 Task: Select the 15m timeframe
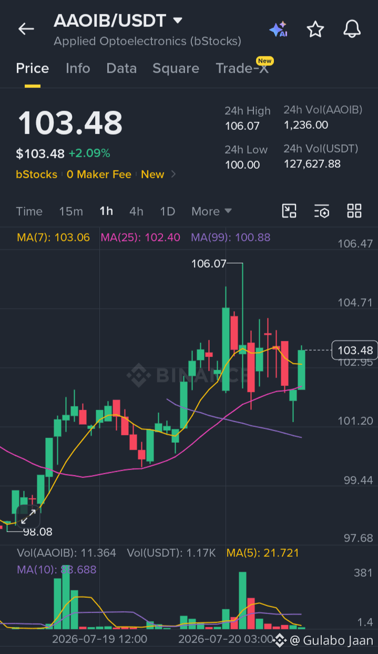[71, 211]
